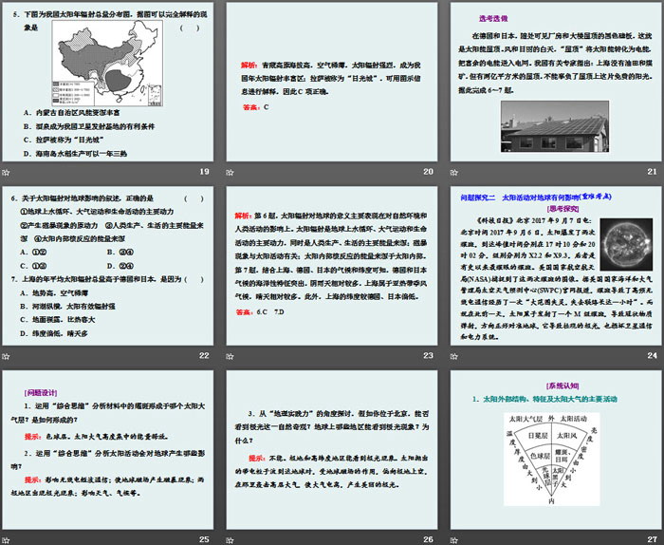This screenshot has width=664, height=545.
Task: Click the animation star icon under slide 23
Action: pos(230,356)
